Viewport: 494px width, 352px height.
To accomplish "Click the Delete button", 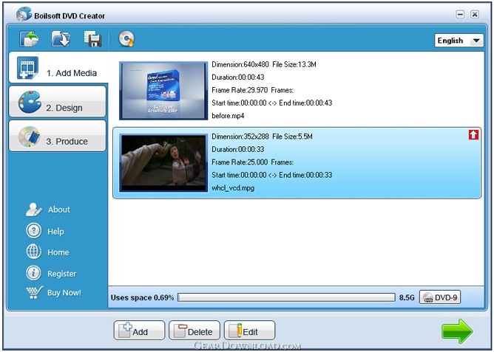I will (x=194, y=331).
